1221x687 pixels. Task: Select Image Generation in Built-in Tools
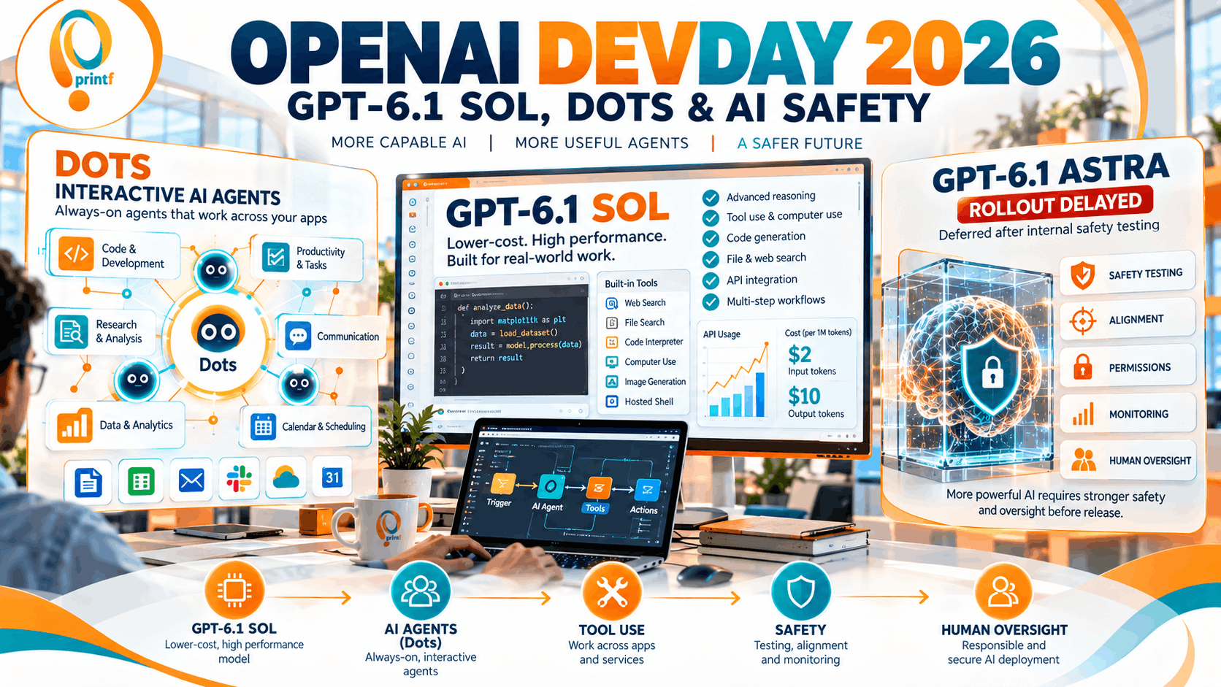click(x=646, y=382)
